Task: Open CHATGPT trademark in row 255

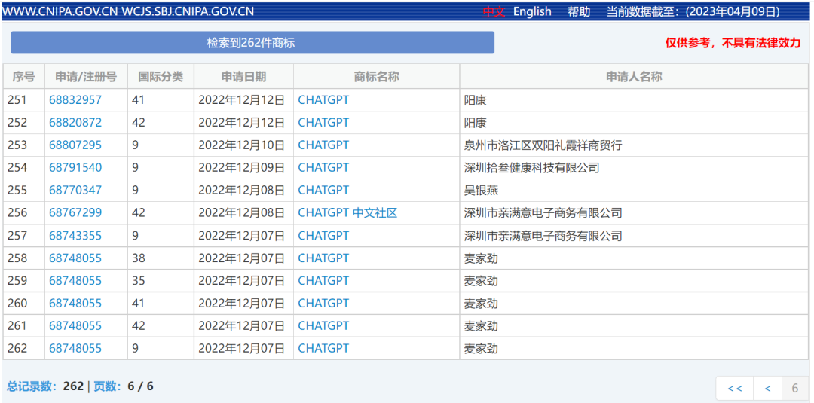Action: pyautogui.click(x=323, y=191)
